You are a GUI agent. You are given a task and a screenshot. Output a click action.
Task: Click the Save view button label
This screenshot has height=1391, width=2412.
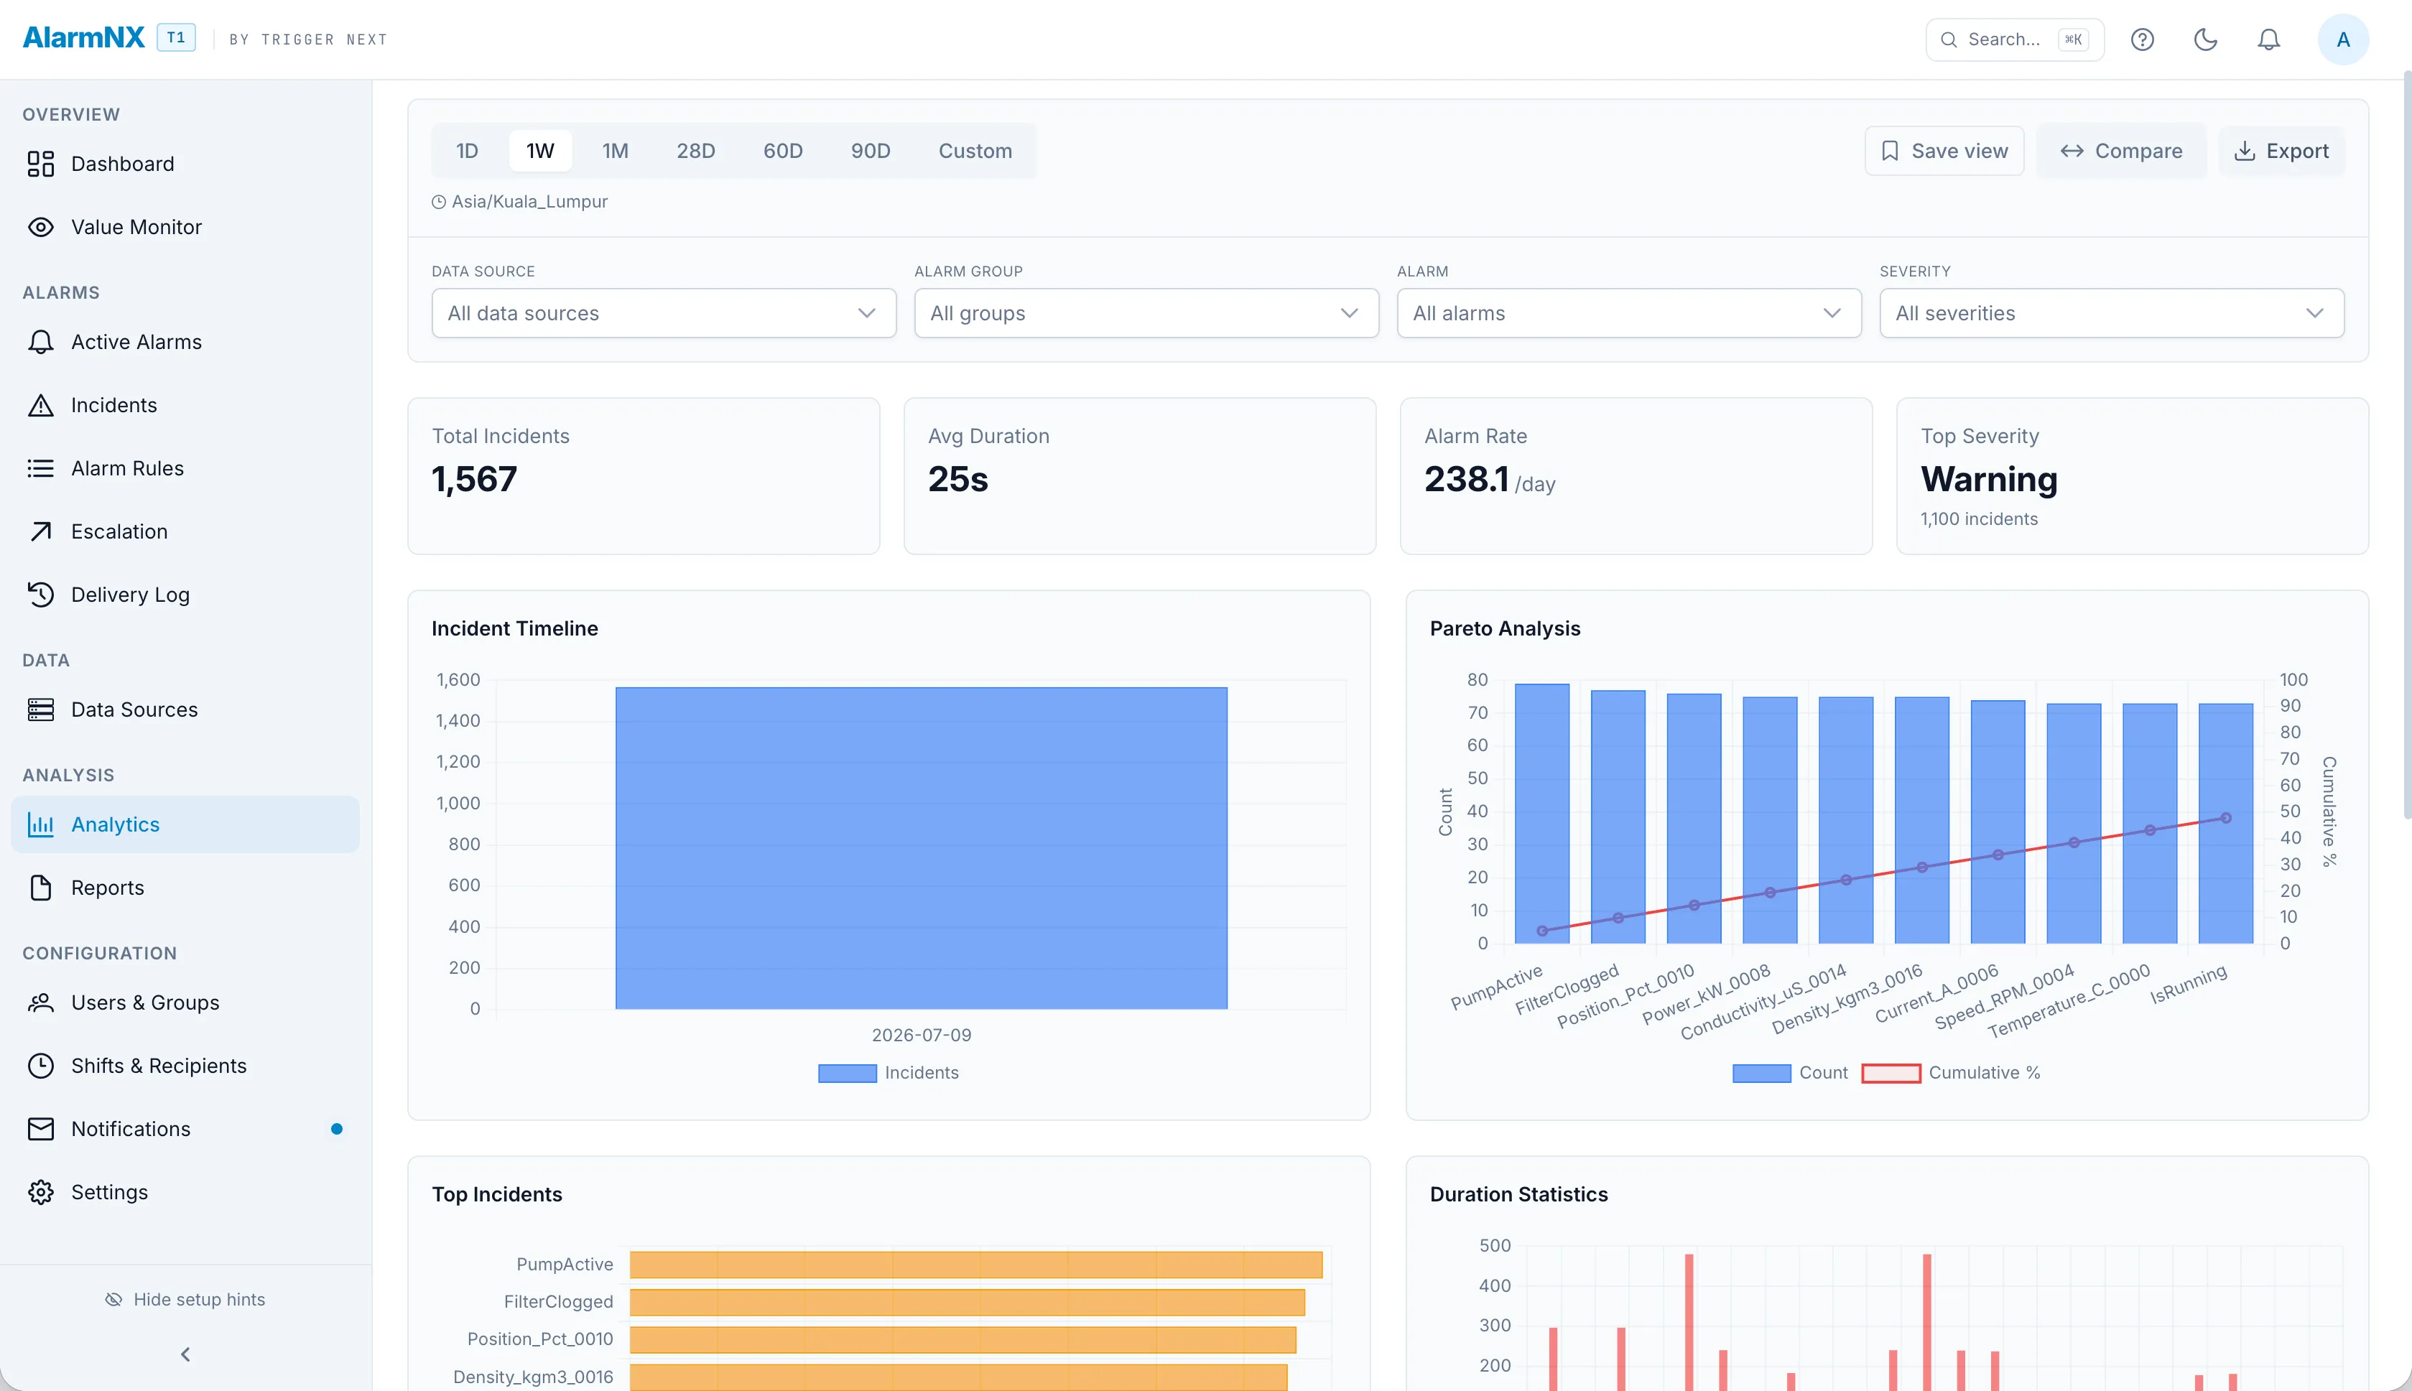(1959, 151)
